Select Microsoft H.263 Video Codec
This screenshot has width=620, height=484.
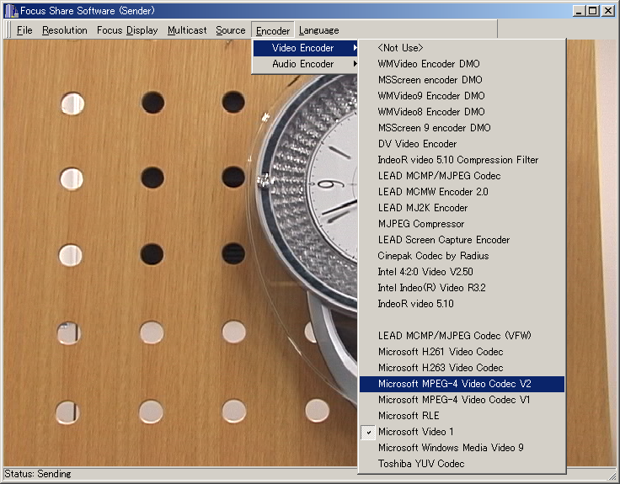(441, 368)
